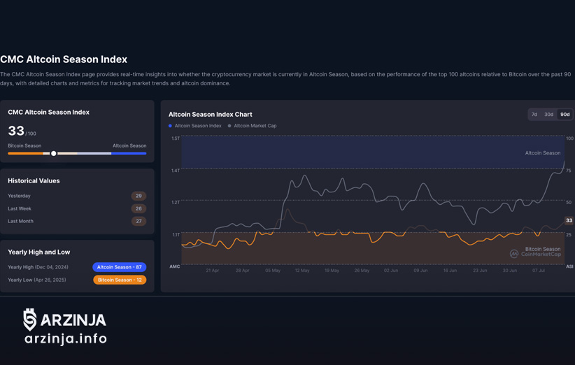The width and height of the screenshot is (575, 365).
Task: Click the 02 Jun axis date
Action: 391,271
